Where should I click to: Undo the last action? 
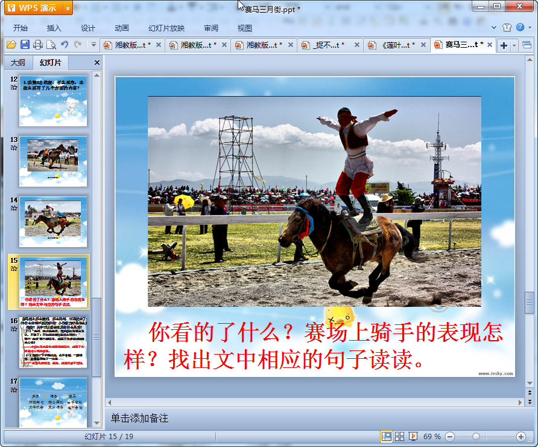(65, 45)
